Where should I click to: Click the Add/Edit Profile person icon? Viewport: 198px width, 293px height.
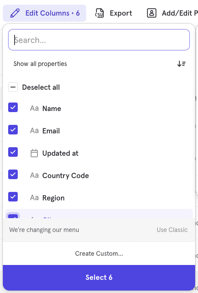click(x=152, y=13)
